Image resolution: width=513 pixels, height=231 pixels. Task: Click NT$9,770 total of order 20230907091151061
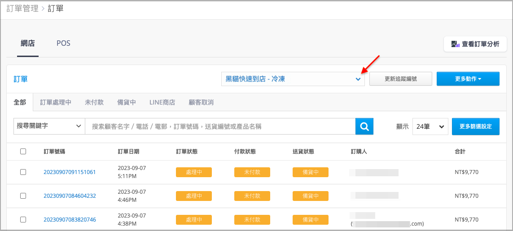click(466, 172)
